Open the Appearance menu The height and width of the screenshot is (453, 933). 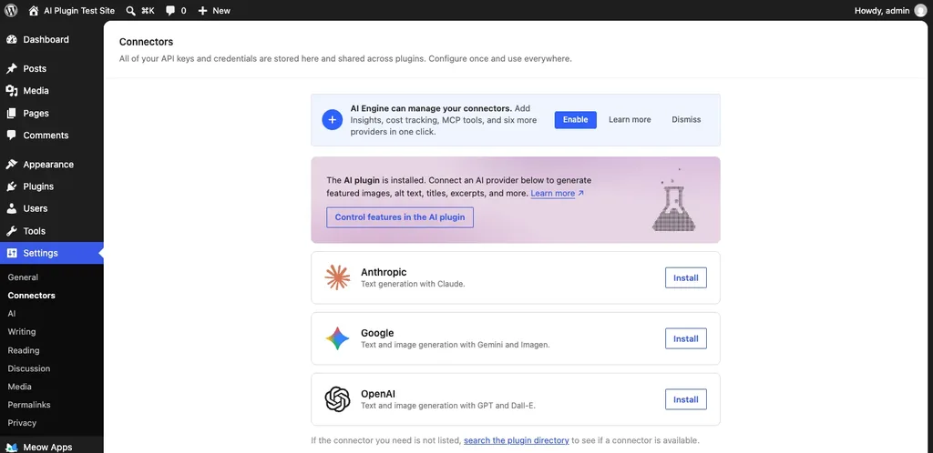tap(52, 165)
